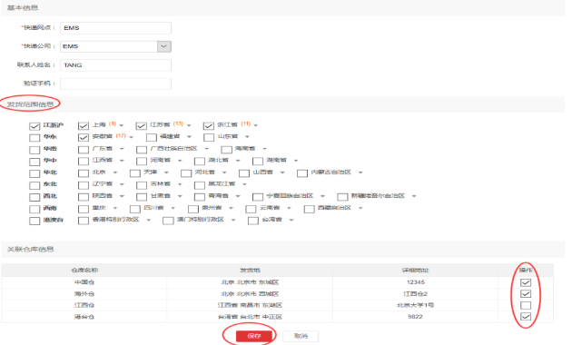Expand the 广西壮族自治区 city list arrow

[206, 149]
